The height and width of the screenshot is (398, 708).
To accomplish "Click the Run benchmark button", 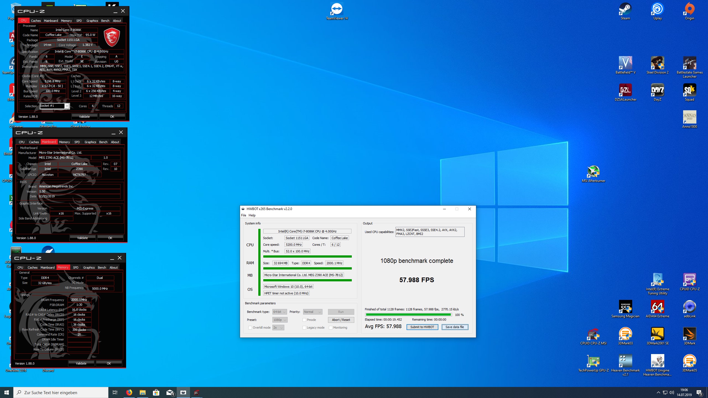I will pyautogui.click(x=341, y=312).
